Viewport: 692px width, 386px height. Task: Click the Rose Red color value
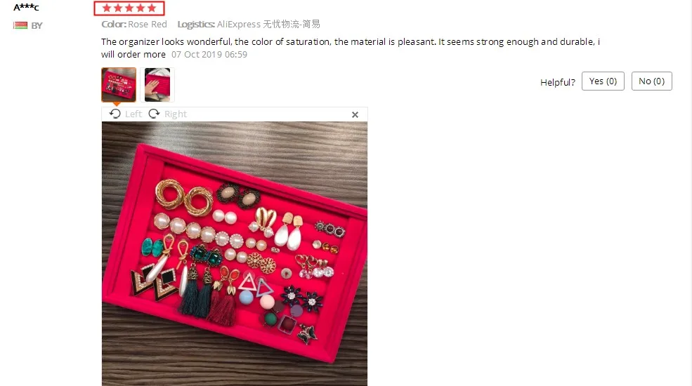[x=148, y=25]
